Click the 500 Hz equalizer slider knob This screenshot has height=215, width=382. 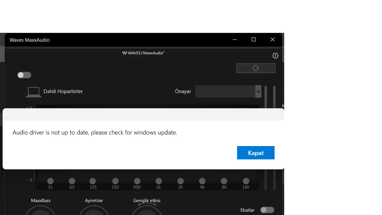(x=137, y=181)
